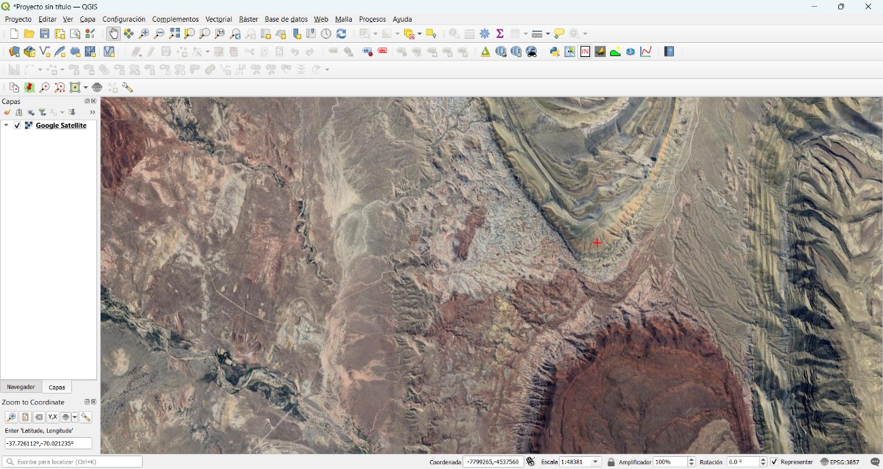Toggle the Y,X coordinate order button
This screenshot has width=883, height=469.
pyautogui.click(x=52, y=417)
